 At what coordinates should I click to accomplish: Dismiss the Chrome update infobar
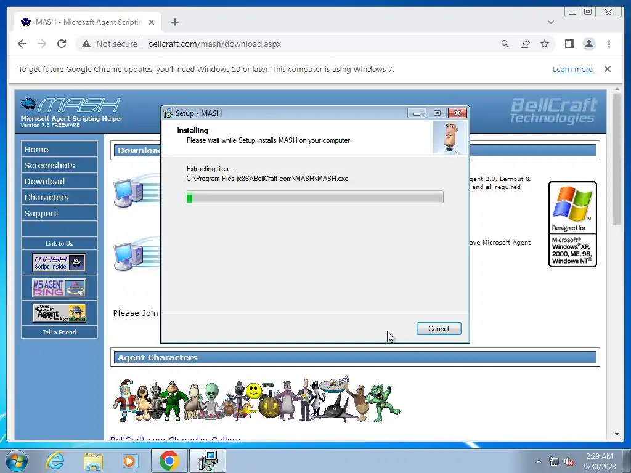608,69
